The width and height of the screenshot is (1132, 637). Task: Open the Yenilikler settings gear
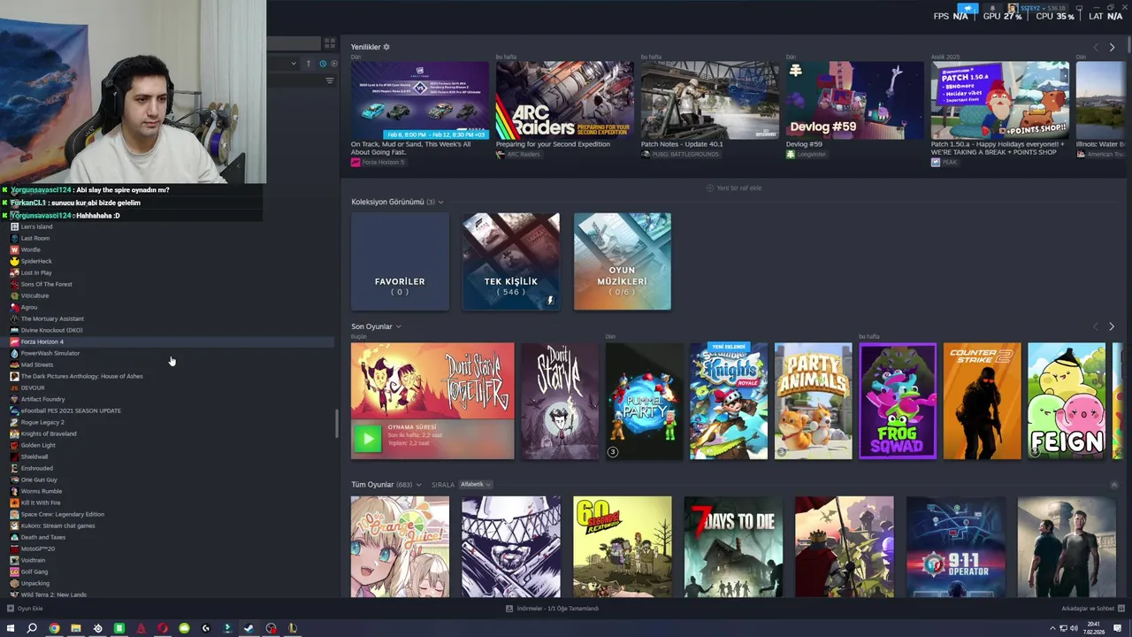pyautogui.click(x=386, y=47)
